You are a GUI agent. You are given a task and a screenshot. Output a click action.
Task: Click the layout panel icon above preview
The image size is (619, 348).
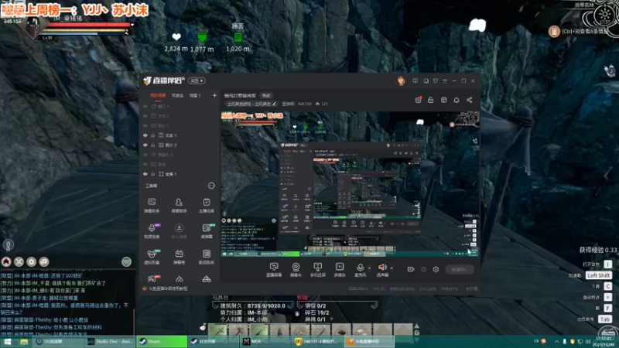tap(443, 100)
